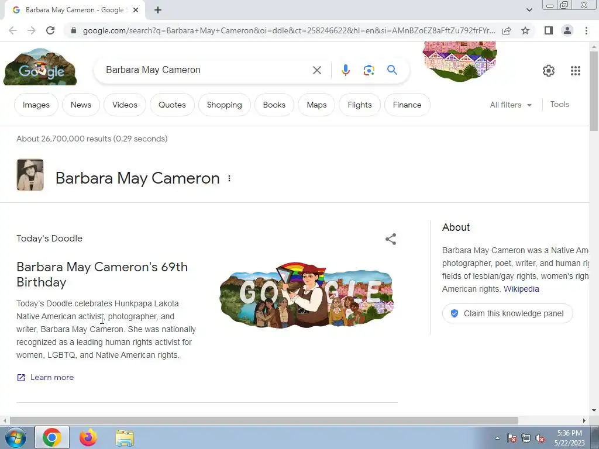Click the browser back arrow
599x449 pixels.
[x=13, y=30]
